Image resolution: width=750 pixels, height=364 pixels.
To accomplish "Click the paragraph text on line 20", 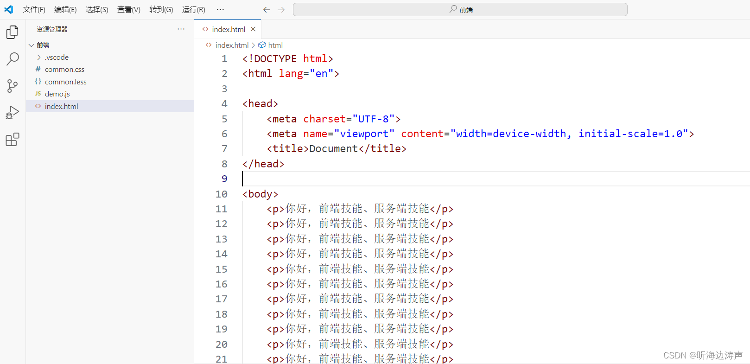I will (357, 345).
